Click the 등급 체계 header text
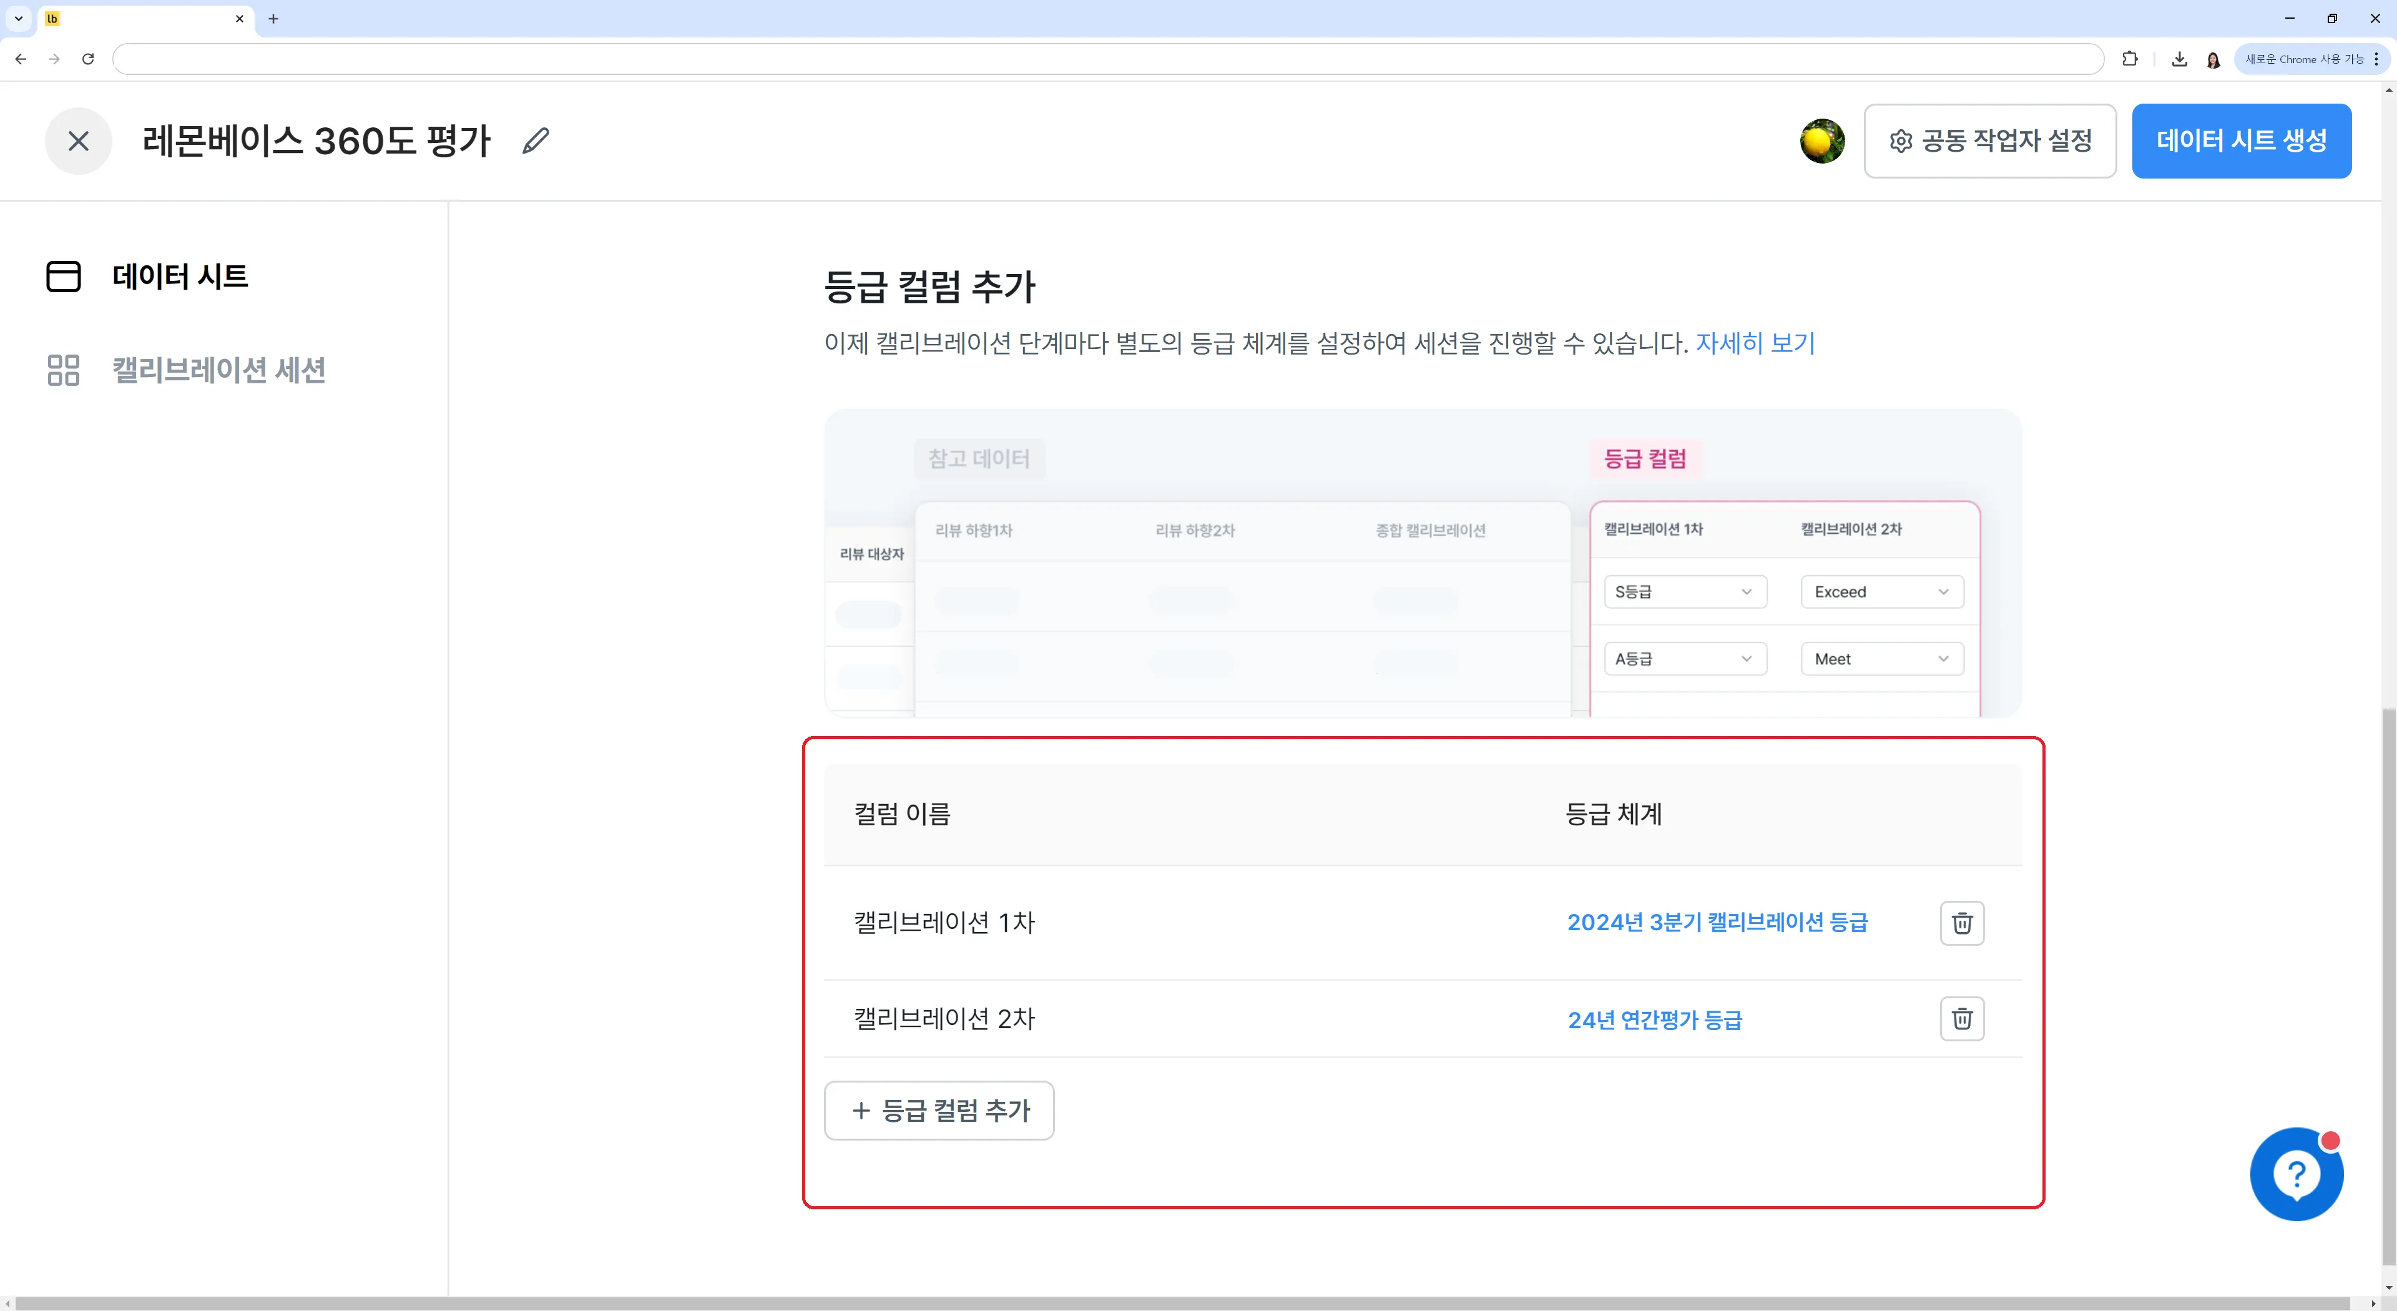Screen dimensions: 2397x1311 [x=1614, y=814]
